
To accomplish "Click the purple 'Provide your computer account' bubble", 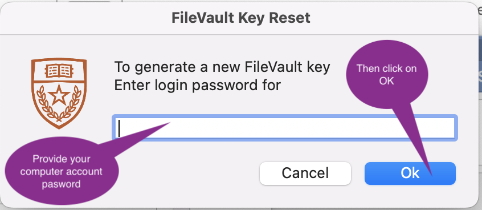I will (x=62, y=171).
